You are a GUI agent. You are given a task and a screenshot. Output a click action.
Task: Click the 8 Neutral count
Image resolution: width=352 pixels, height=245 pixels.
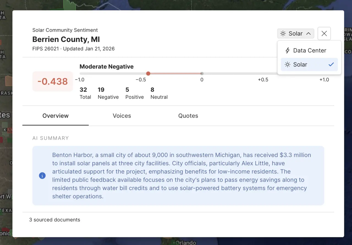tap(159, 93)
